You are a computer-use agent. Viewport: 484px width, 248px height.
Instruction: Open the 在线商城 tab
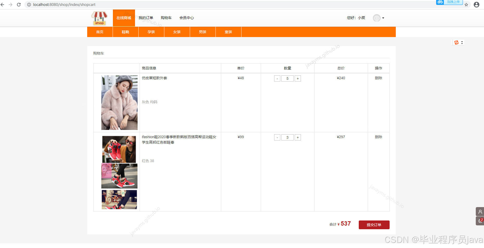tap(124, 18)
